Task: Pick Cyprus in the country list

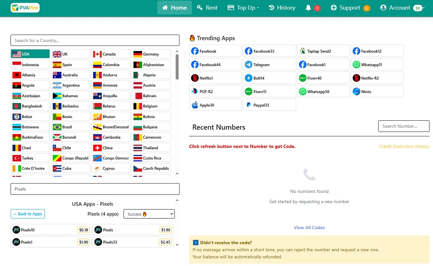Action: click(x=111, y=168)
